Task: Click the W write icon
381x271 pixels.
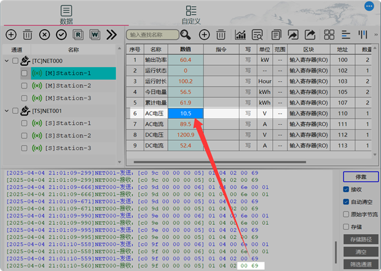Action: [95, 35]
